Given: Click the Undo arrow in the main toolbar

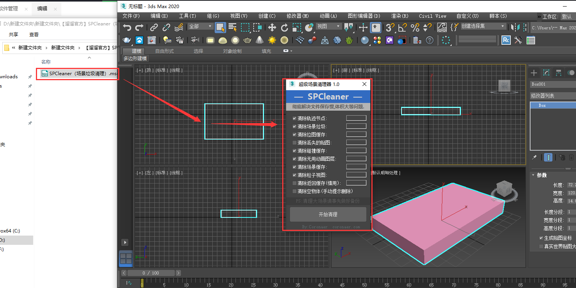Looking at the screenshot, I should (x=127, y=27).
